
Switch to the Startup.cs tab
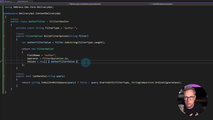pos(8,1)
